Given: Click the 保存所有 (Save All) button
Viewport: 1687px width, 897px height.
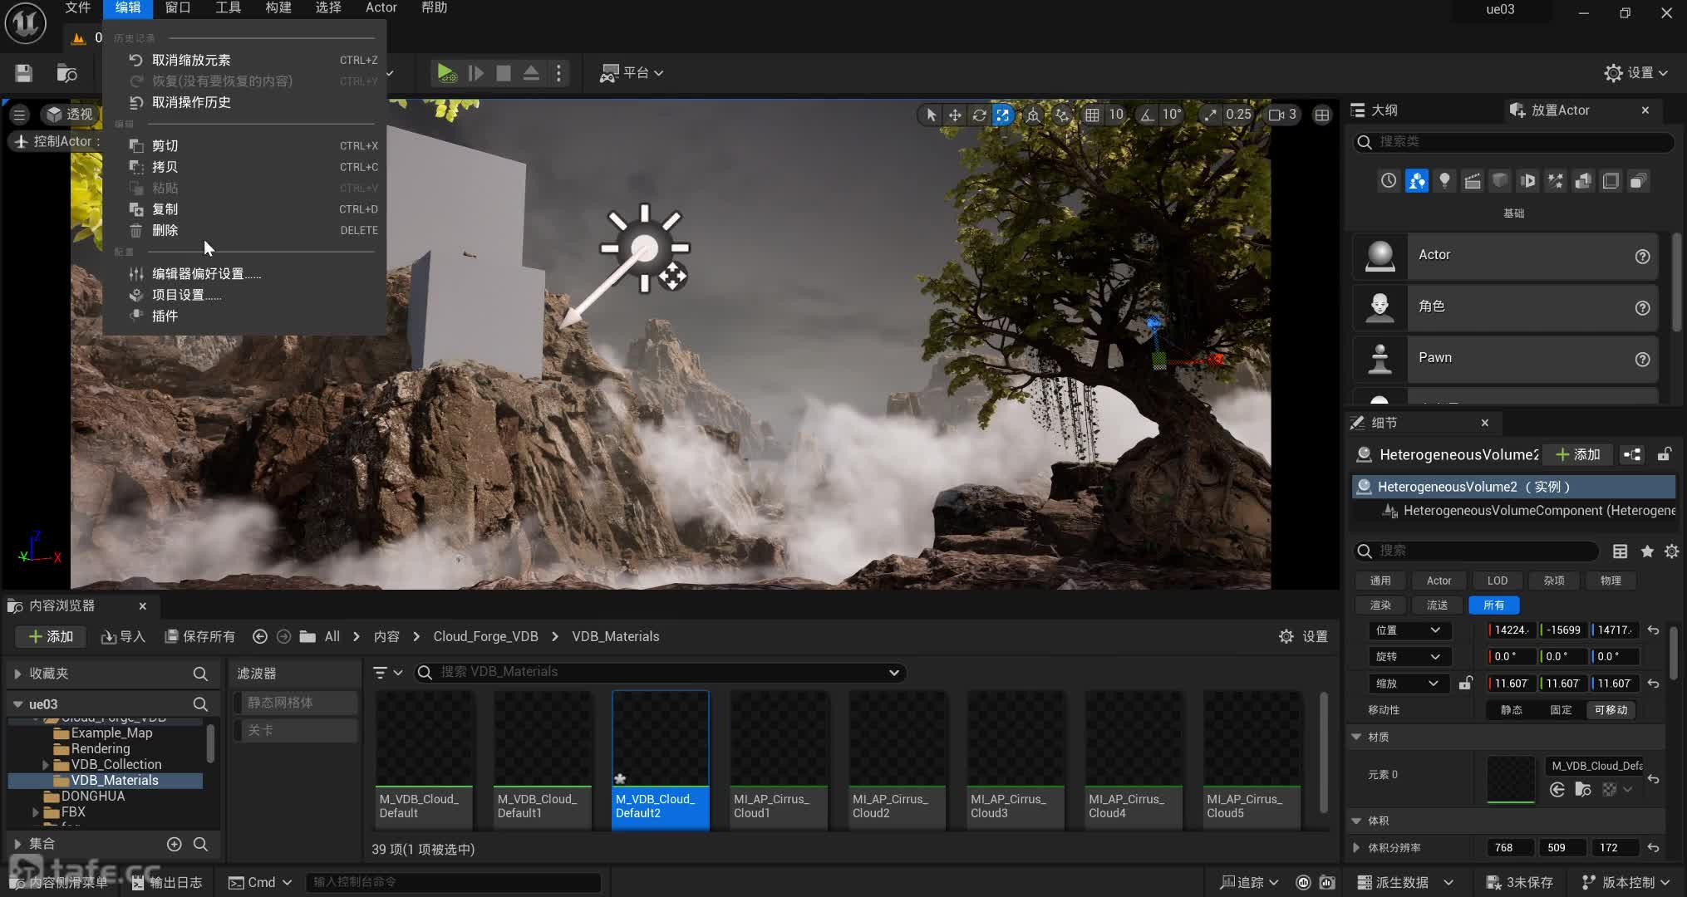Looking at the screenshot, I should coord(199,636).
